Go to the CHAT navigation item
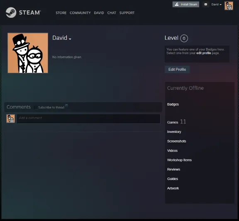The width and height of the screenshot is (239, 221). point(112,13)
